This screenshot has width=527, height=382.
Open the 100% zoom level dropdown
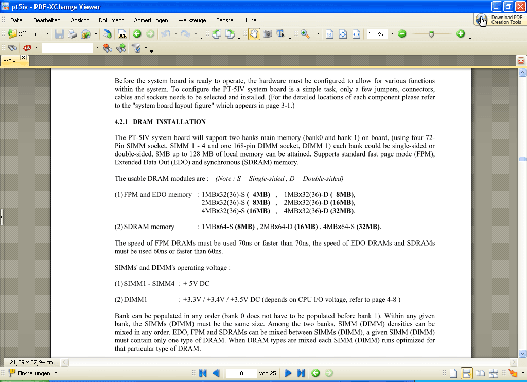click(392, 34)
